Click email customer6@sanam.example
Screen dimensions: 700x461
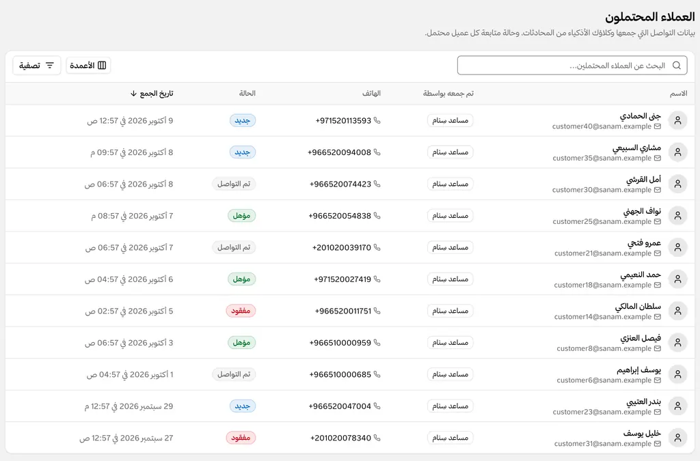click(604, 380)
